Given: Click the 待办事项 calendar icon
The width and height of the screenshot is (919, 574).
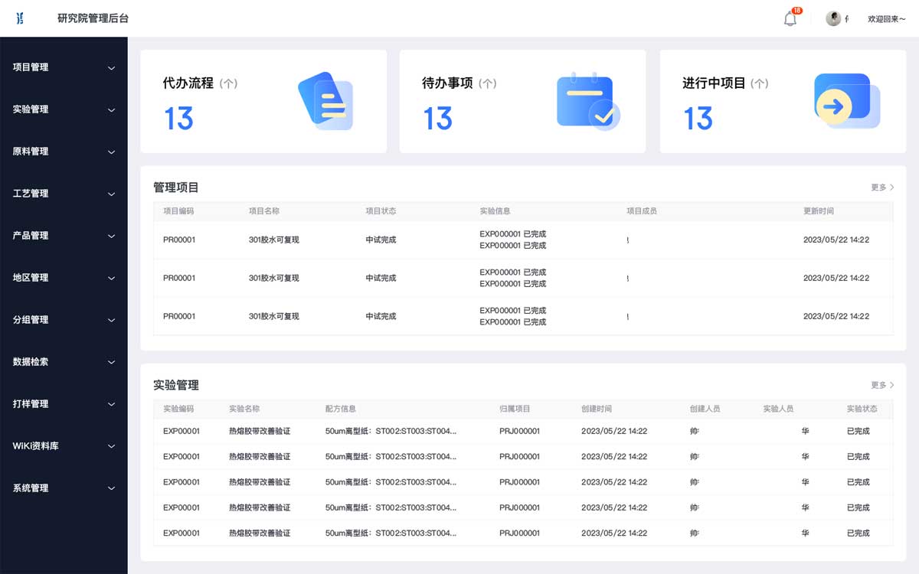Looking at the screenshot, I should click(x=587, y=101).
